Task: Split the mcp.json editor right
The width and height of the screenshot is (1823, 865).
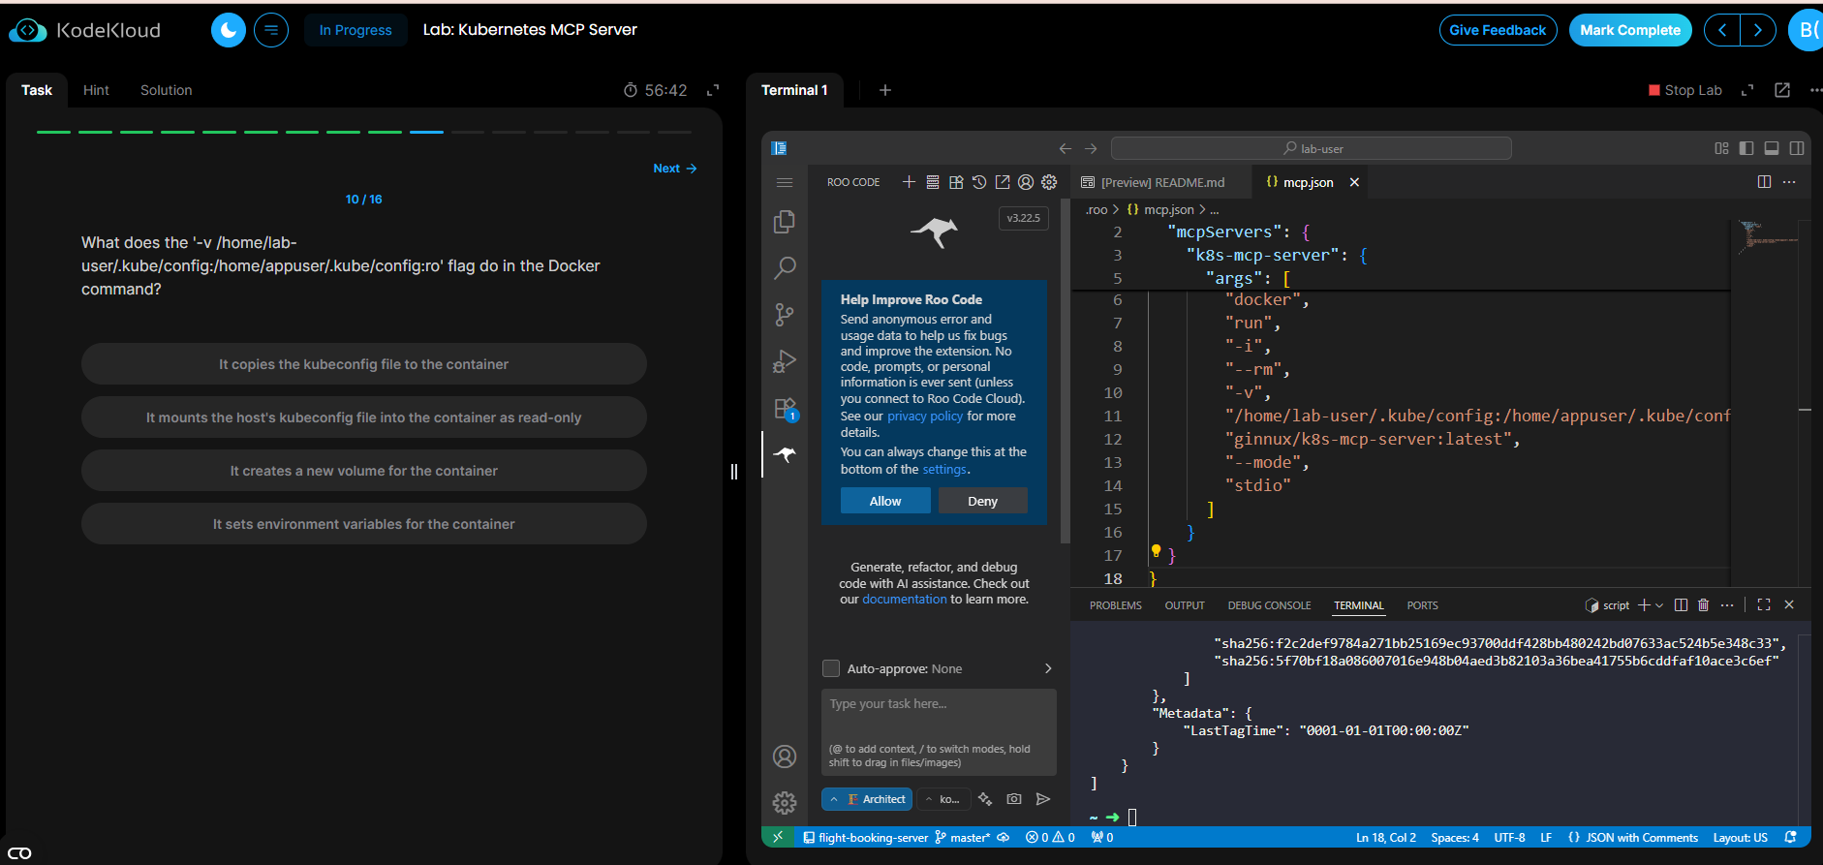Action: tap(1764, 182)
